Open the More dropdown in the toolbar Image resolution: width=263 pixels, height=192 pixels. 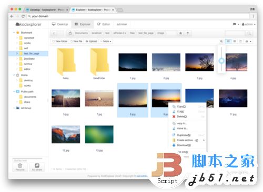pos(106,41)
